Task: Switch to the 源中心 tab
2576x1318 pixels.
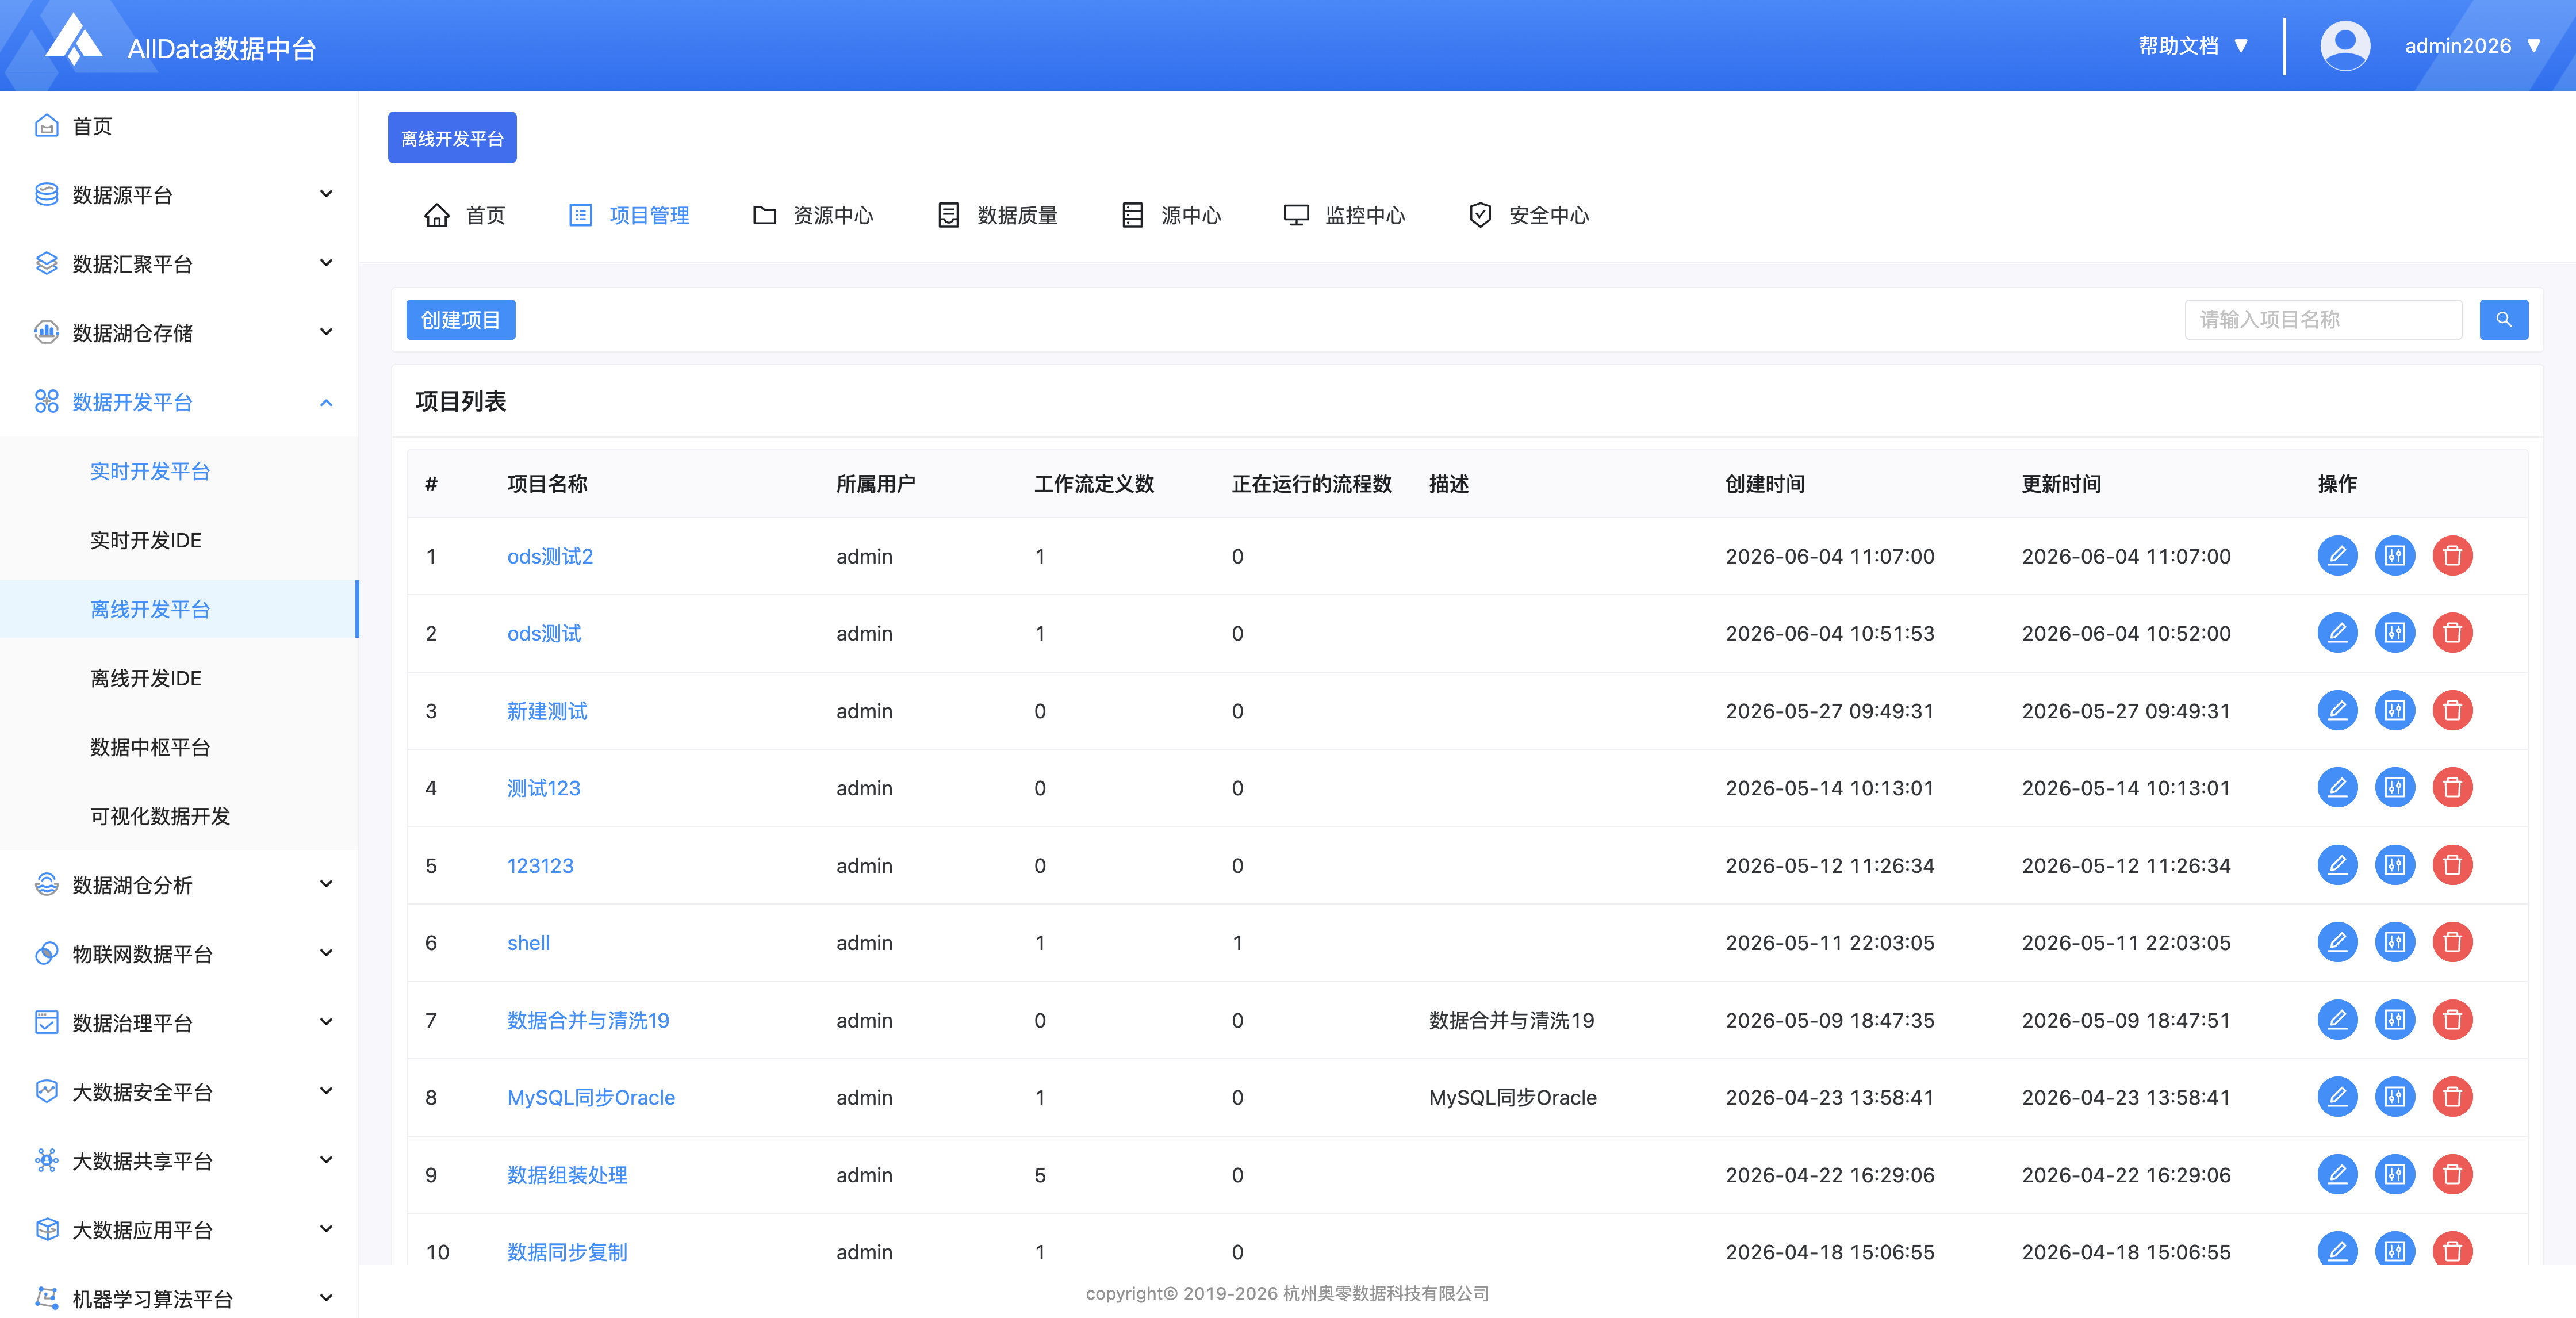Action: (1171, 215)
